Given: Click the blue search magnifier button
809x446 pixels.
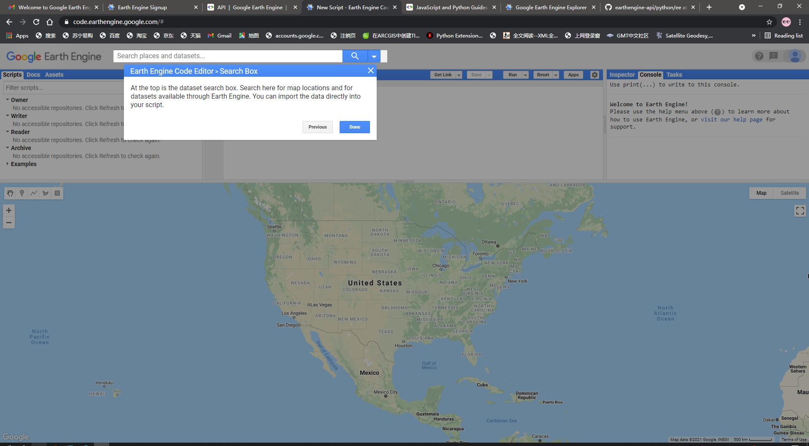Looking at the screenshot, I should (x=355, y=56).
